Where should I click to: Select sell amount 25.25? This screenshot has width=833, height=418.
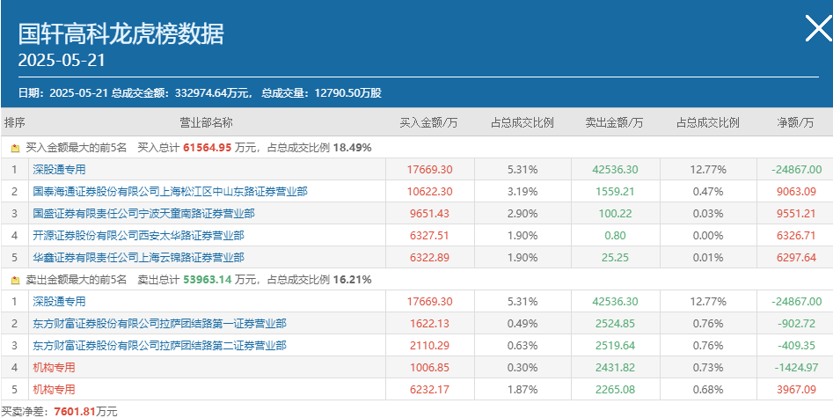pos(615,257)
